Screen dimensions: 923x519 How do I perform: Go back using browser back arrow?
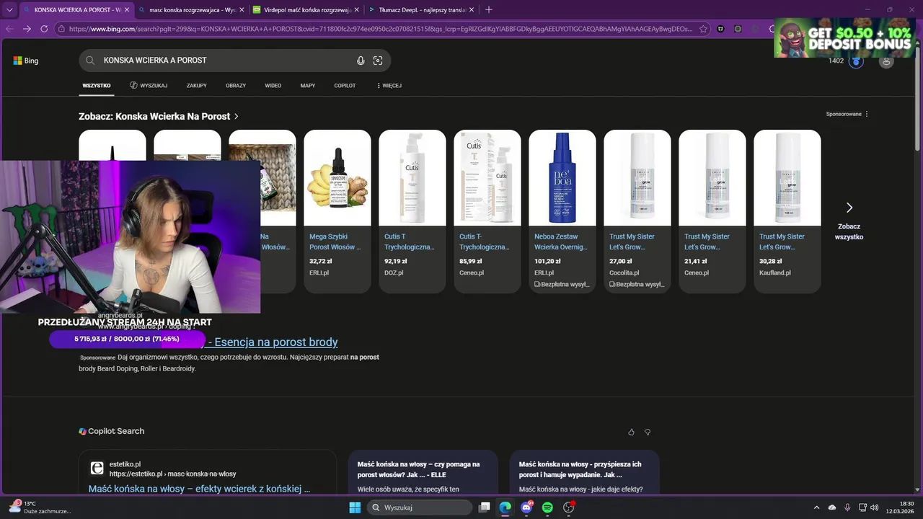[x=9, y=29]
